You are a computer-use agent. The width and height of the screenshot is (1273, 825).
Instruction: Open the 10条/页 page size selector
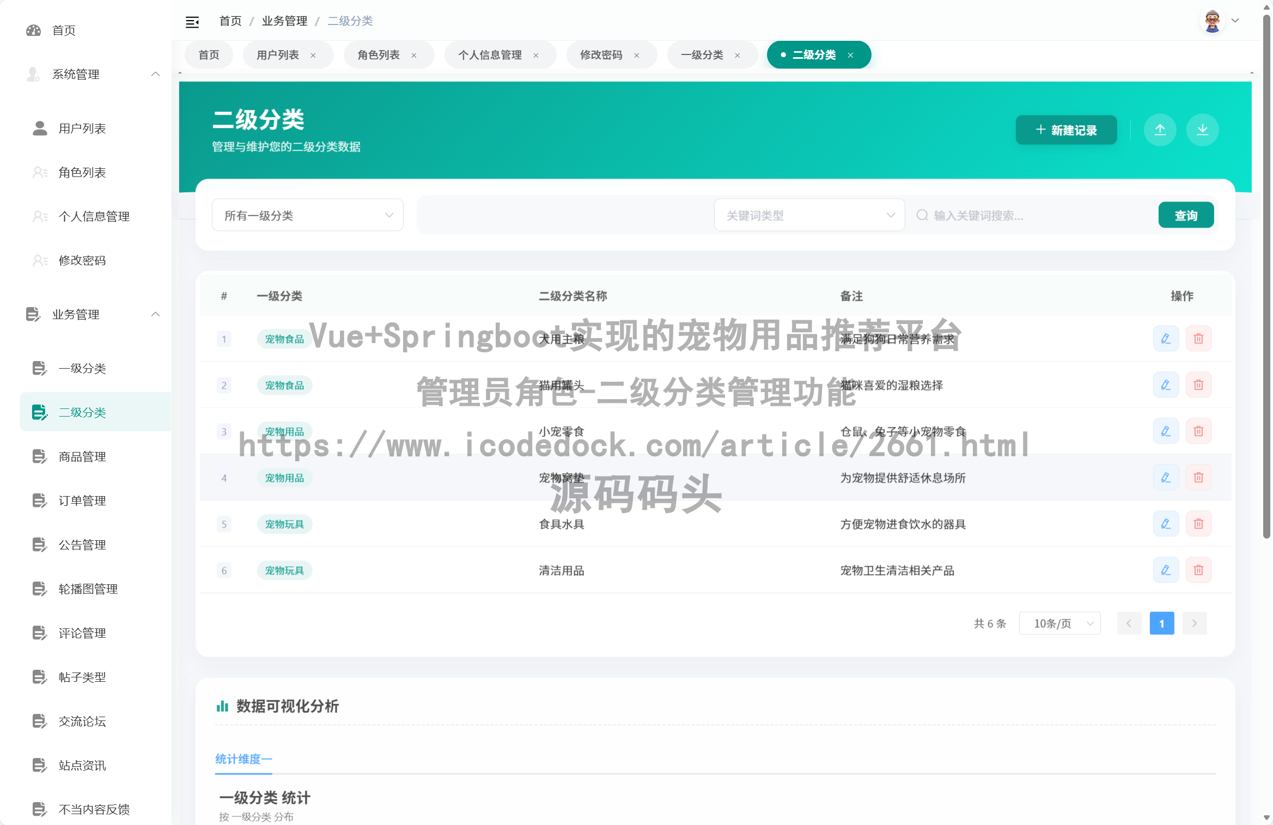point(1059,623)
